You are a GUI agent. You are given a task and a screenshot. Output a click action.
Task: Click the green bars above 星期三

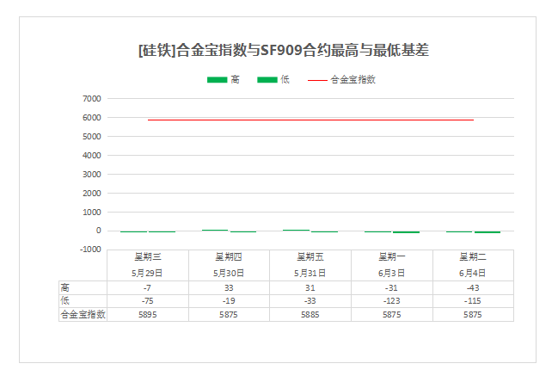[x=148, y=231]
